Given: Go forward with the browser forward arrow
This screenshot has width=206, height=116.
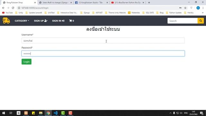Looking at the screenshot, I should [8, 8].
